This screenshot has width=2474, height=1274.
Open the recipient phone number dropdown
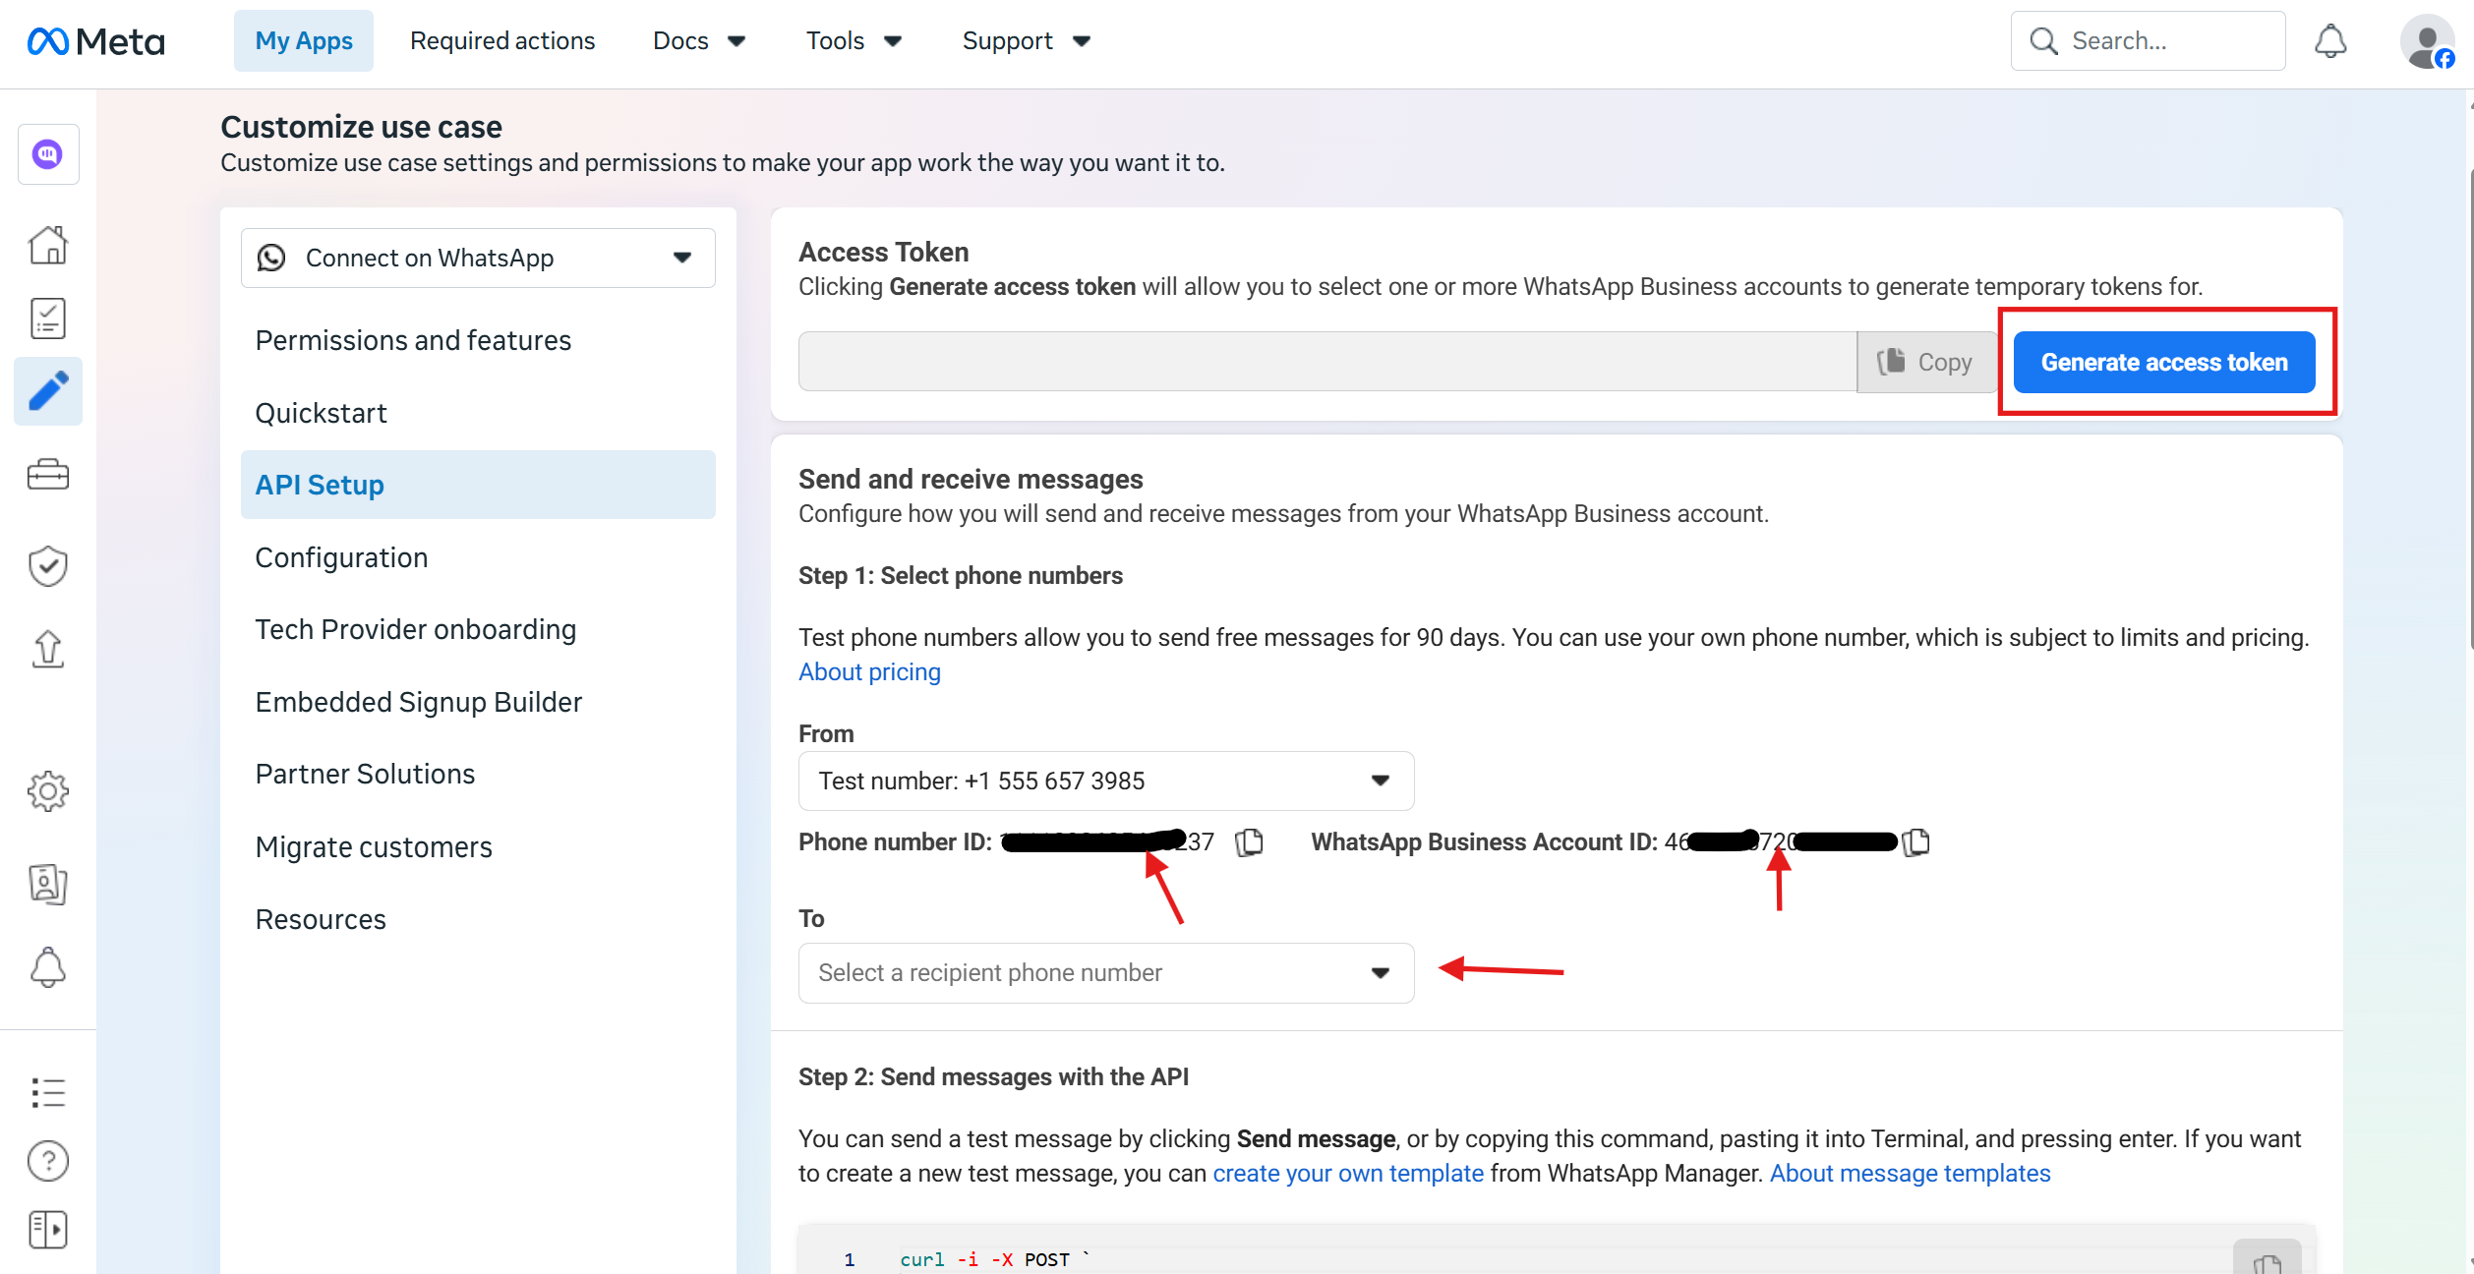point(1106,973)
